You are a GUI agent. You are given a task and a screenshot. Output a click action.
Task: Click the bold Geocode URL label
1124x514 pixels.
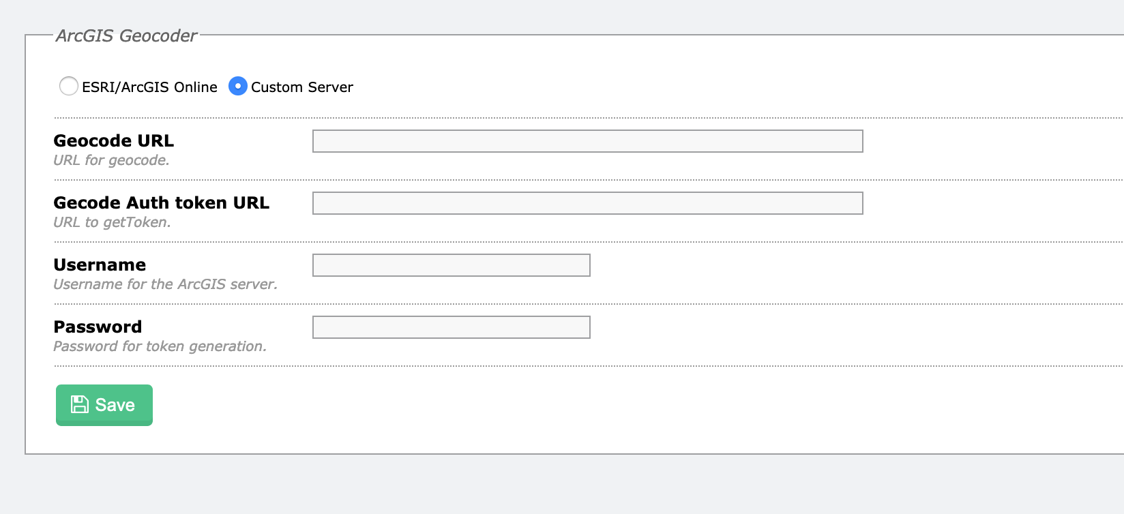pos(114,140)
